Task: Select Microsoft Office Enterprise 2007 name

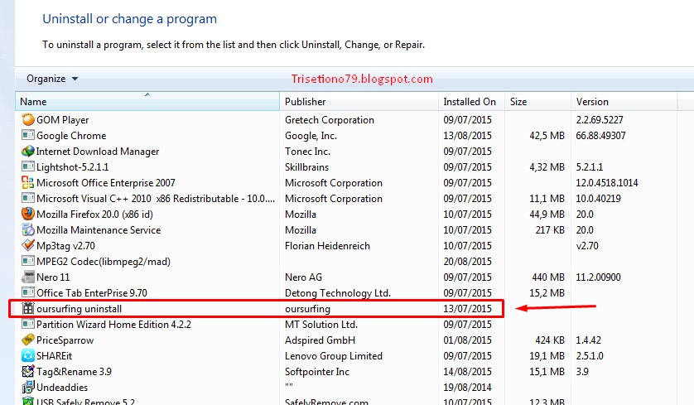Action: pos(106,183)
